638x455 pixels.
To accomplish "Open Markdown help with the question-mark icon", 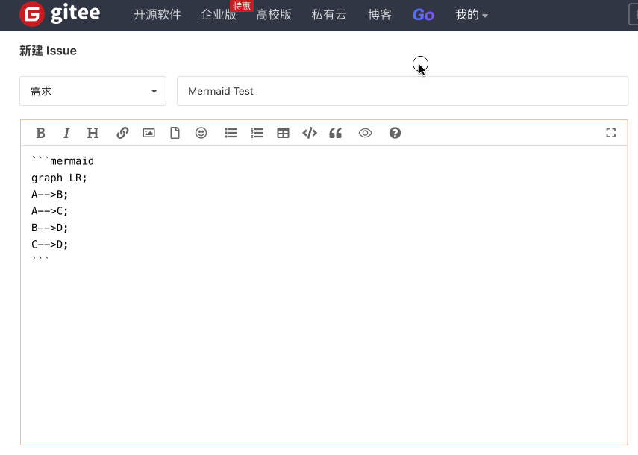I will pos(395,133).
